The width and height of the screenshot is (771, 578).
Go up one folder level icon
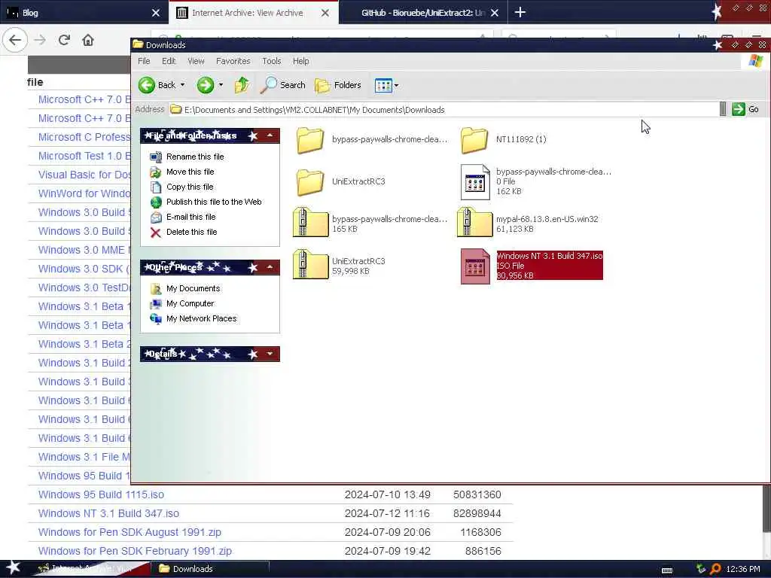(x=242, y=85)
